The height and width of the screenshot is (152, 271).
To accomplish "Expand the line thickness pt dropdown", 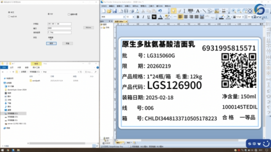I will 242,17.
